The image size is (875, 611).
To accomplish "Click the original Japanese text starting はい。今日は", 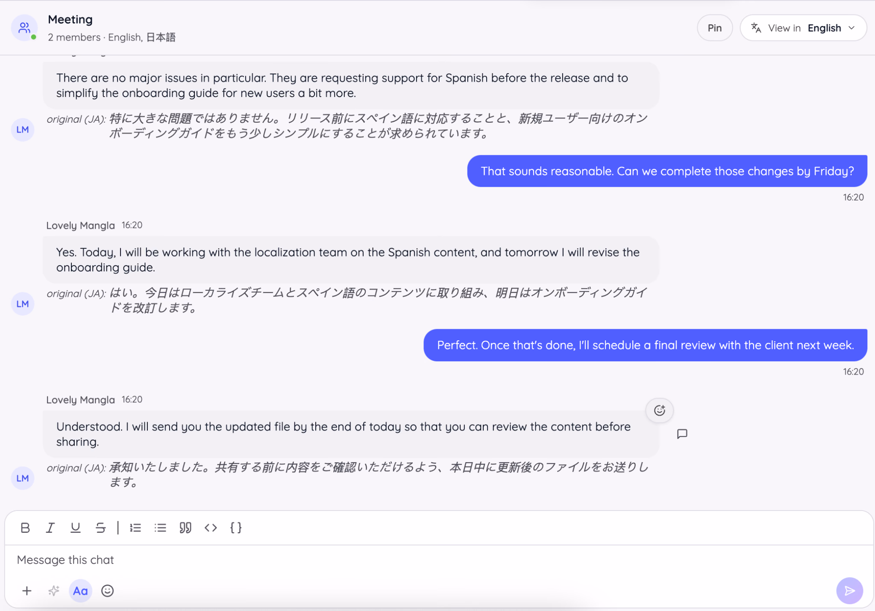I will tap(378, 300).
